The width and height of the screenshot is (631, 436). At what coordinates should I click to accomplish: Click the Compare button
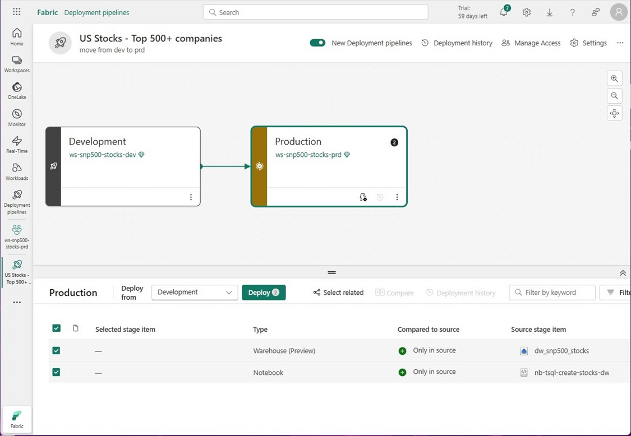pos(394,293)
